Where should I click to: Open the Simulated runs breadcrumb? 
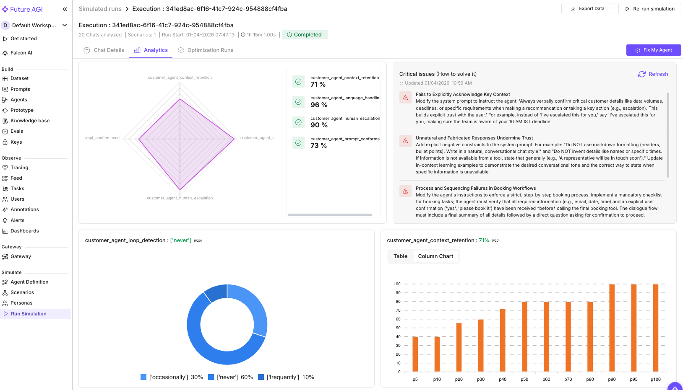pos(100,8)
